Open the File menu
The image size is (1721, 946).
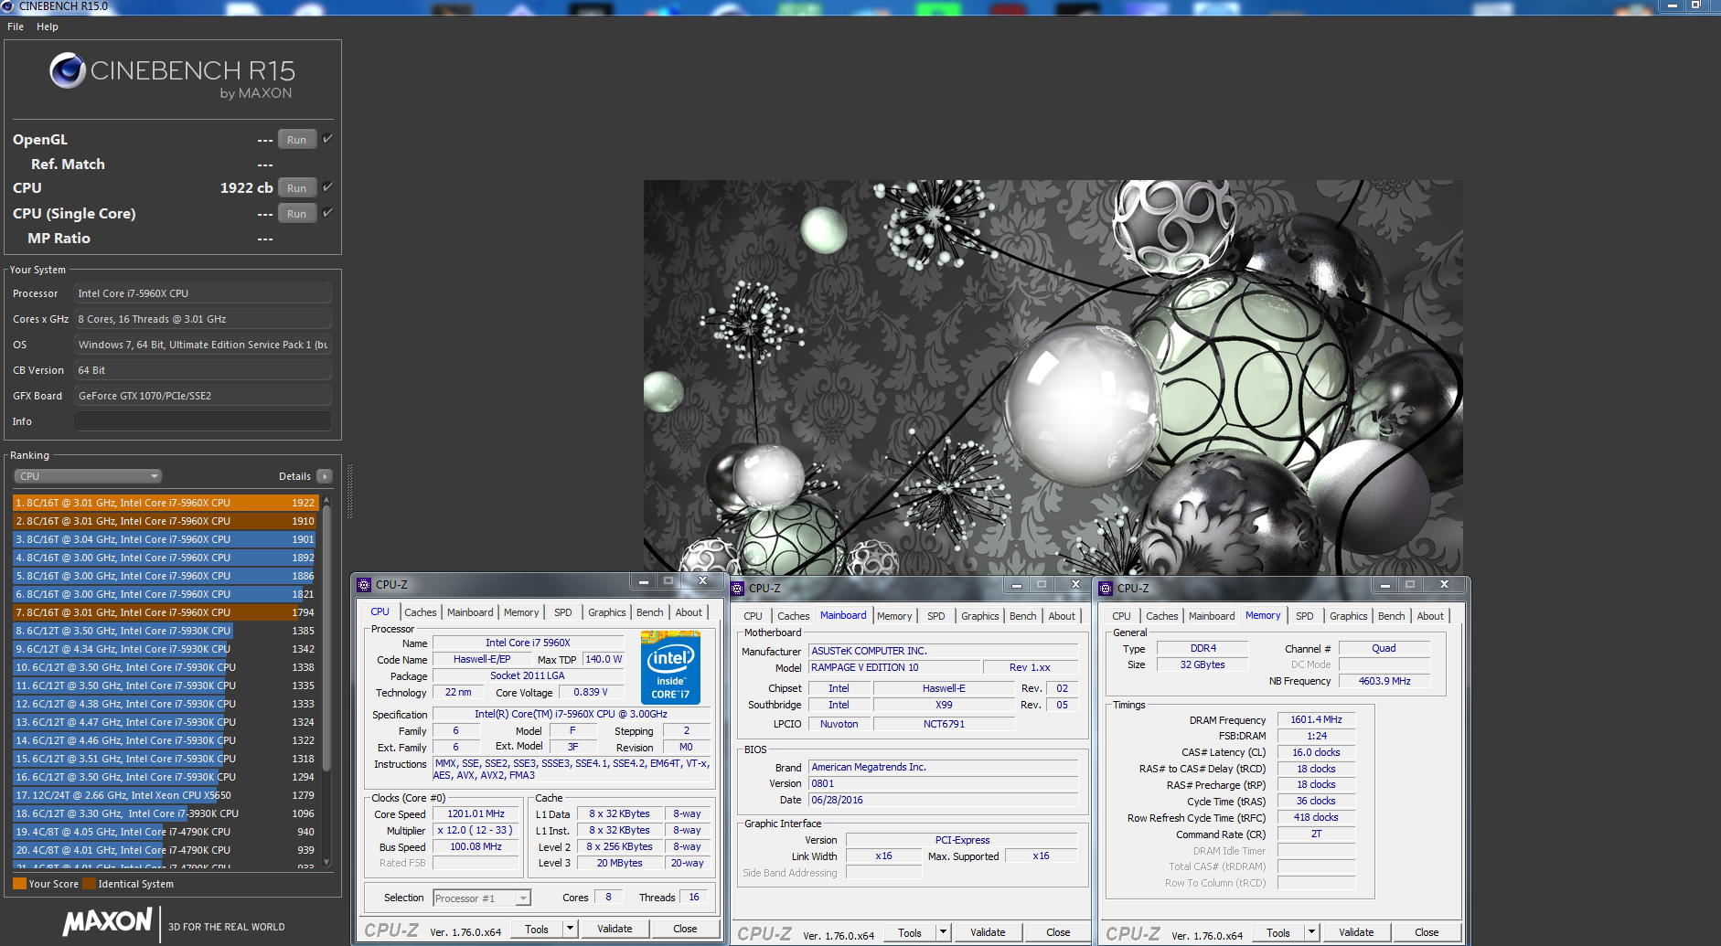point(16,27)
